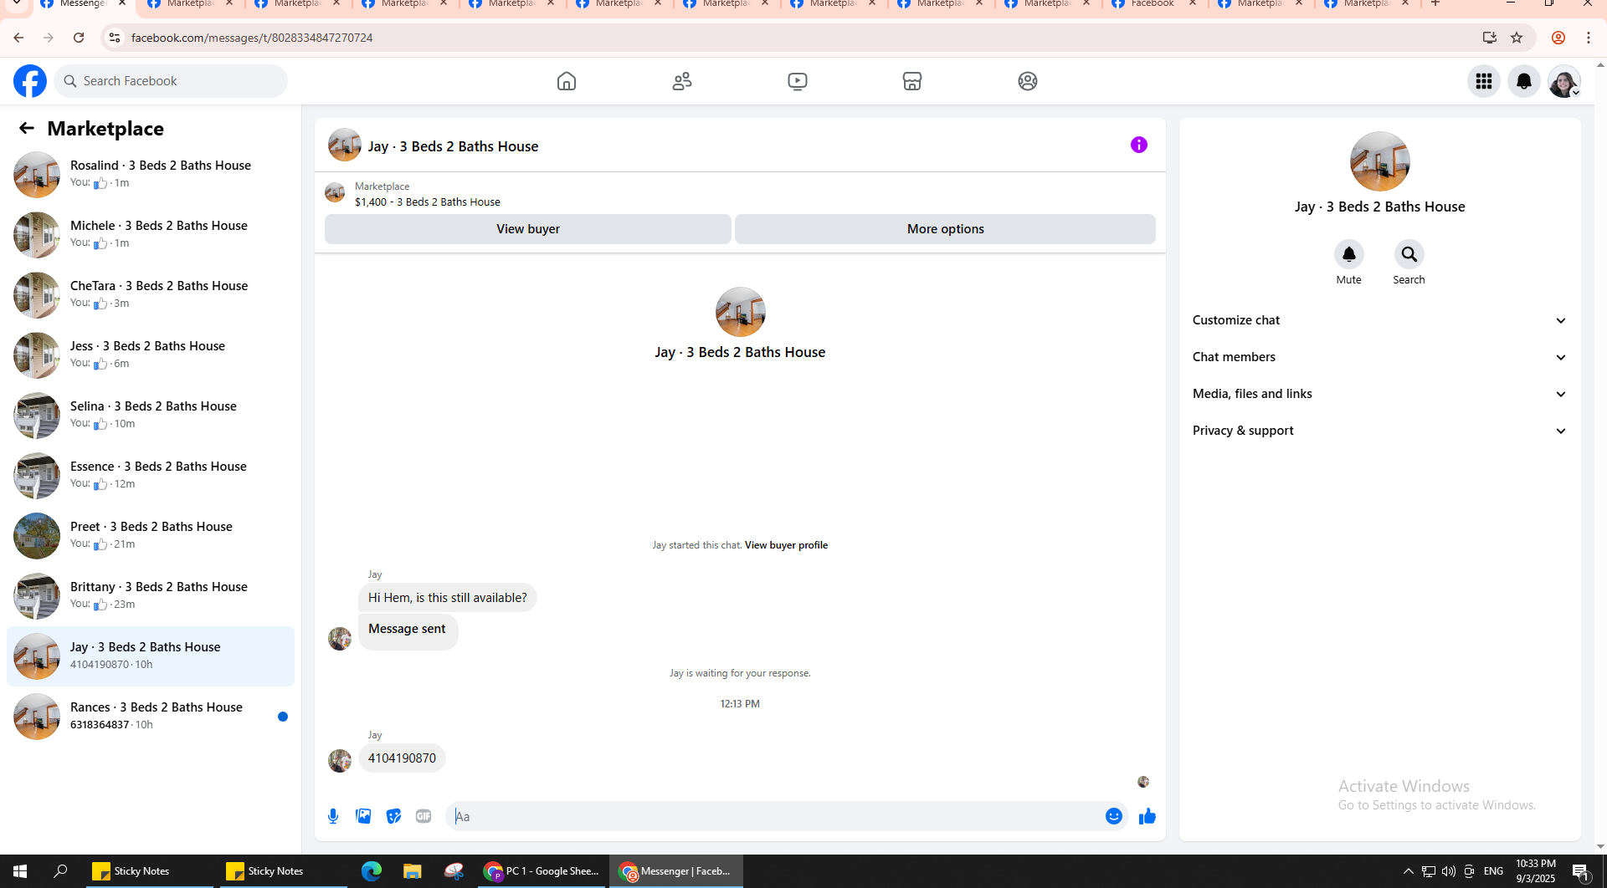Open Microsoft Edge from the taskbar
The width and height of the screenshot is (1607, 888).
click(x=372, y=871)
